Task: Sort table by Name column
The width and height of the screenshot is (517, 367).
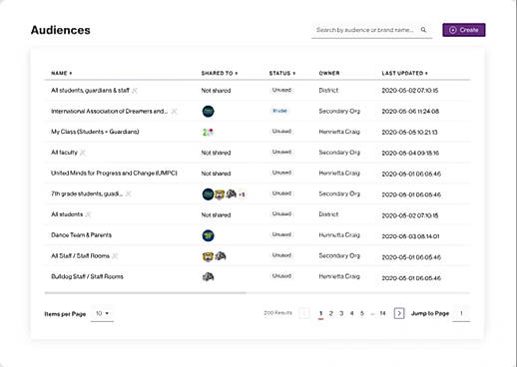Action: click(62, 73)
